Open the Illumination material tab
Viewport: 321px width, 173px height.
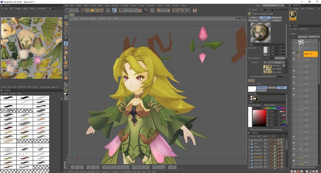point(253,20)
